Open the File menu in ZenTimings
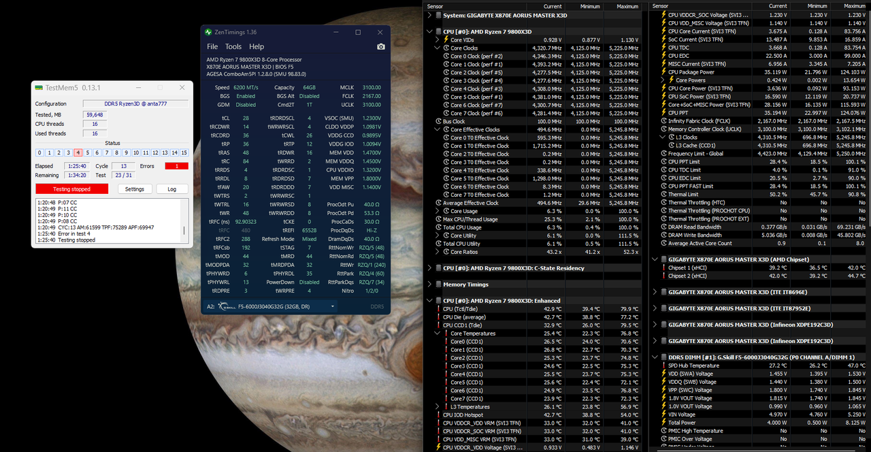The width and height of the screenshot is (871, 452). click(212, 47)
